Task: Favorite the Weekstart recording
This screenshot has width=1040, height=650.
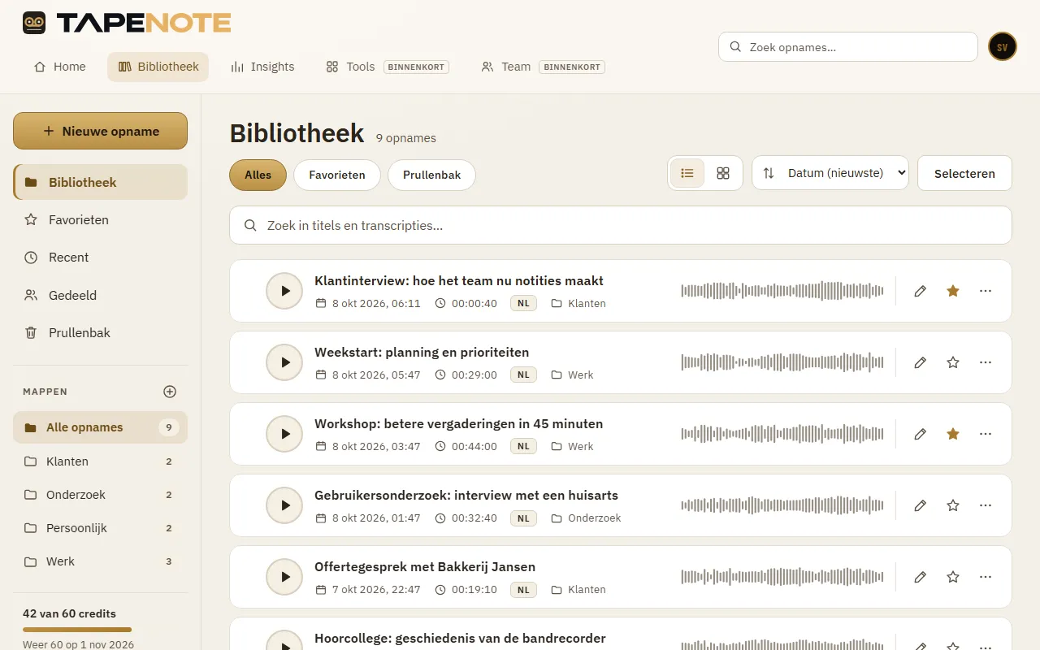Action: [x=953, y=362]
